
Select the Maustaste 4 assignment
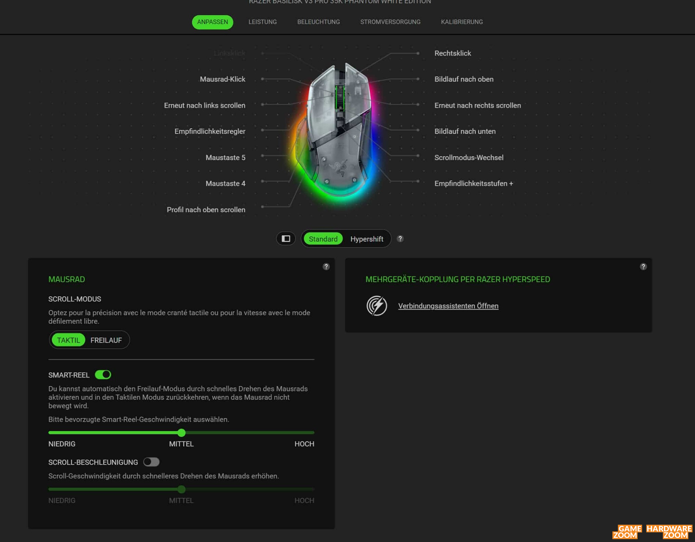point(226,183)
